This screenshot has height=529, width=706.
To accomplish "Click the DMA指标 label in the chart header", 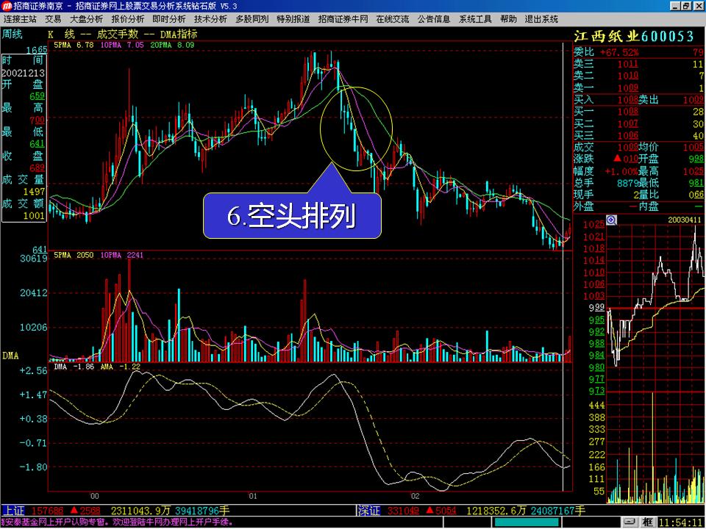I will tap(179, 35).
